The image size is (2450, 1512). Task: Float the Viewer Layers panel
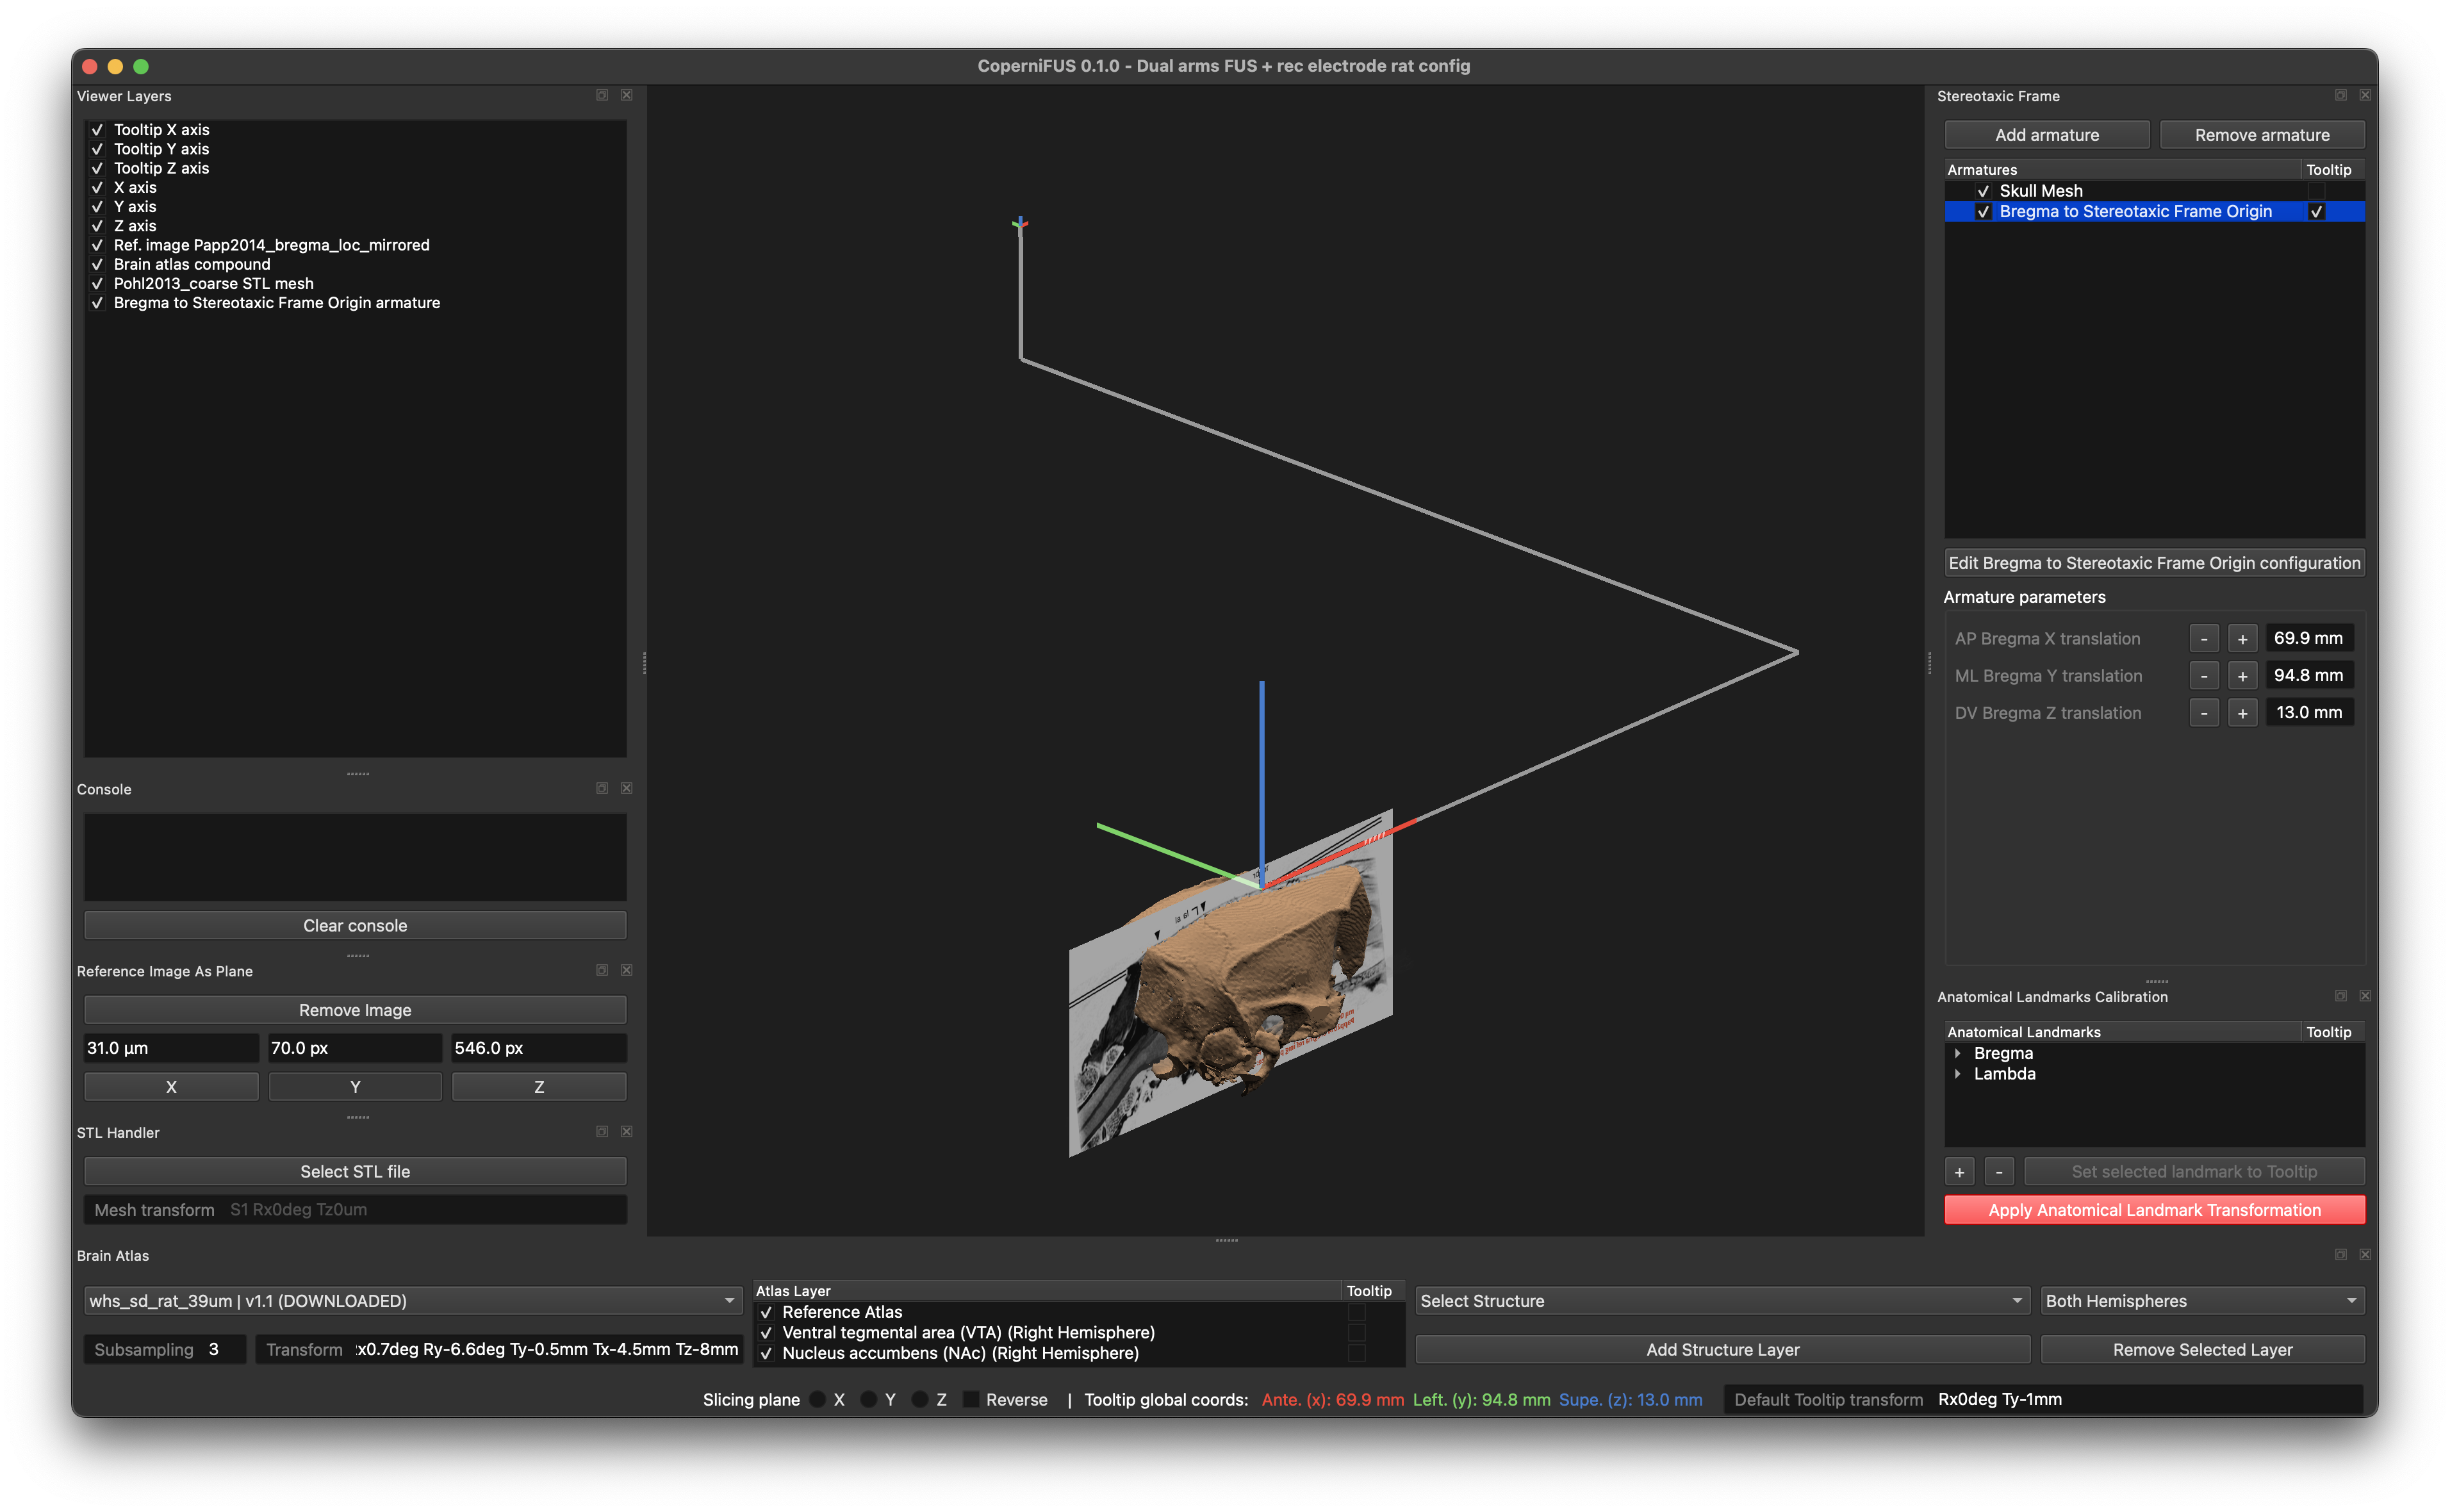(x=602, y=95)
